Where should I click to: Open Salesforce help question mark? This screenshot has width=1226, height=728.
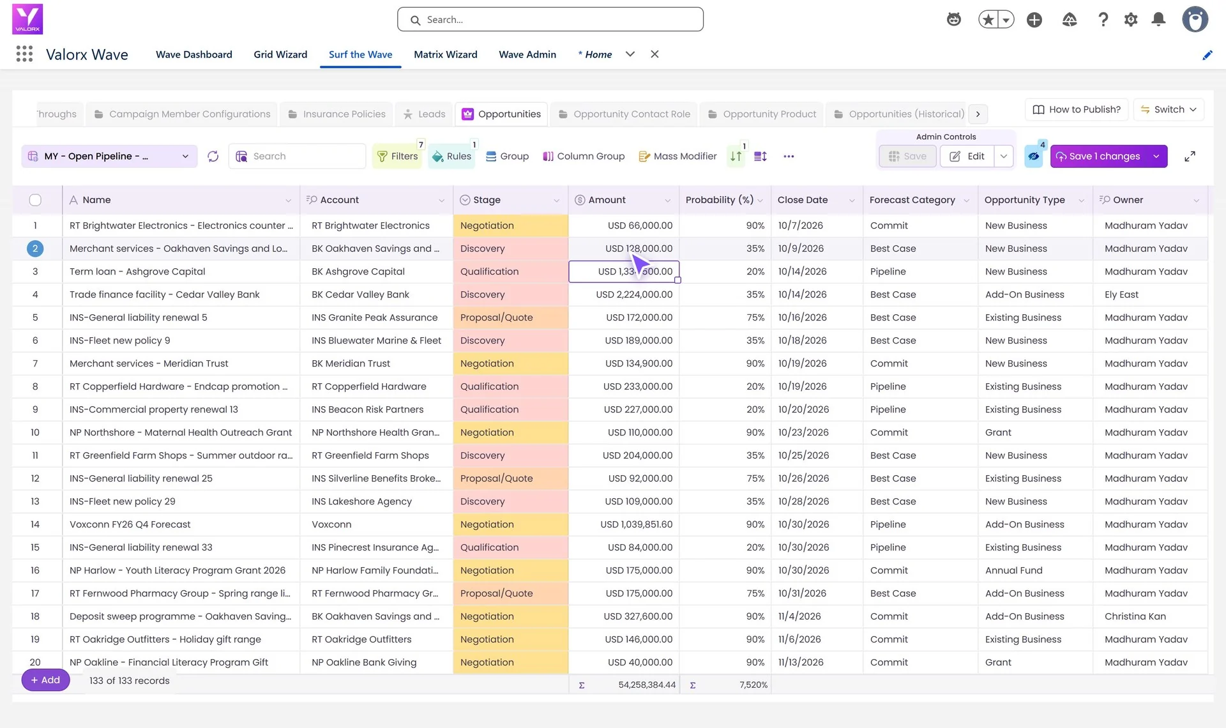point(1103,20)
